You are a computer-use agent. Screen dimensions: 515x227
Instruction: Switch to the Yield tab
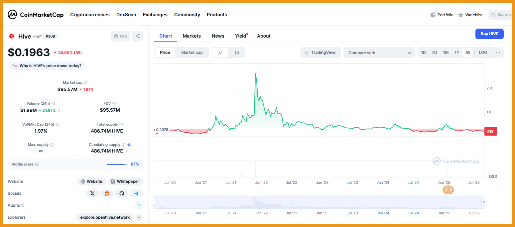coord(241,36)
